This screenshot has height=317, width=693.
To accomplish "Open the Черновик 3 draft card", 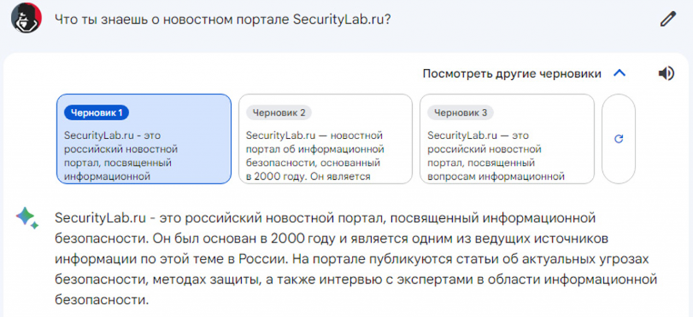I will click(x=507, y=139).
